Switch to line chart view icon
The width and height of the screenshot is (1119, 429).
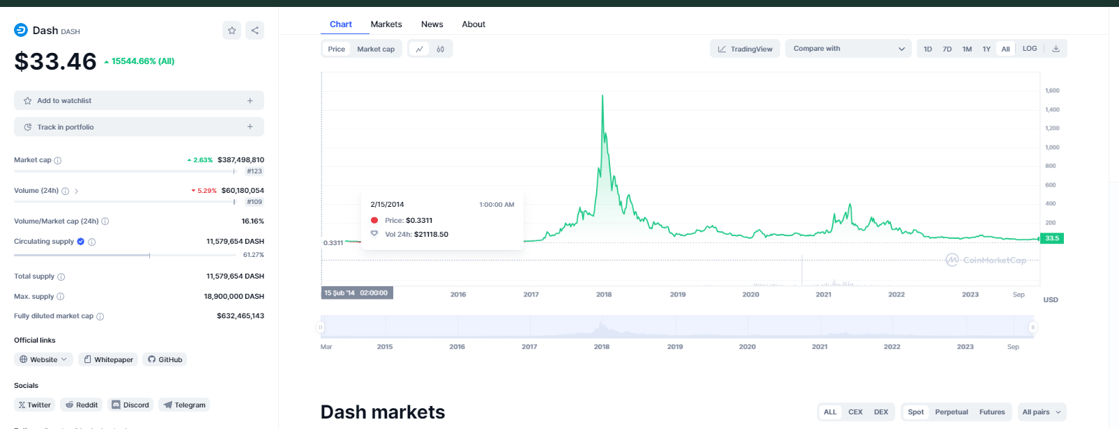point(419,49)
